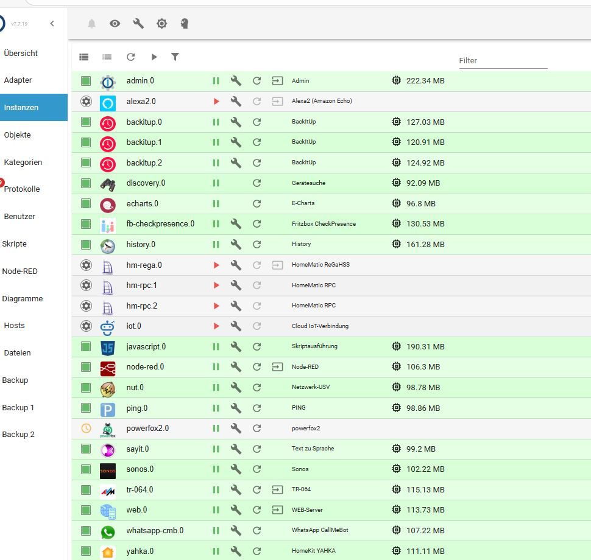Configure fb-checkpresence.0 with the wrench
The width and height of the screenshot is (591, 560).
tap(236, 224)
